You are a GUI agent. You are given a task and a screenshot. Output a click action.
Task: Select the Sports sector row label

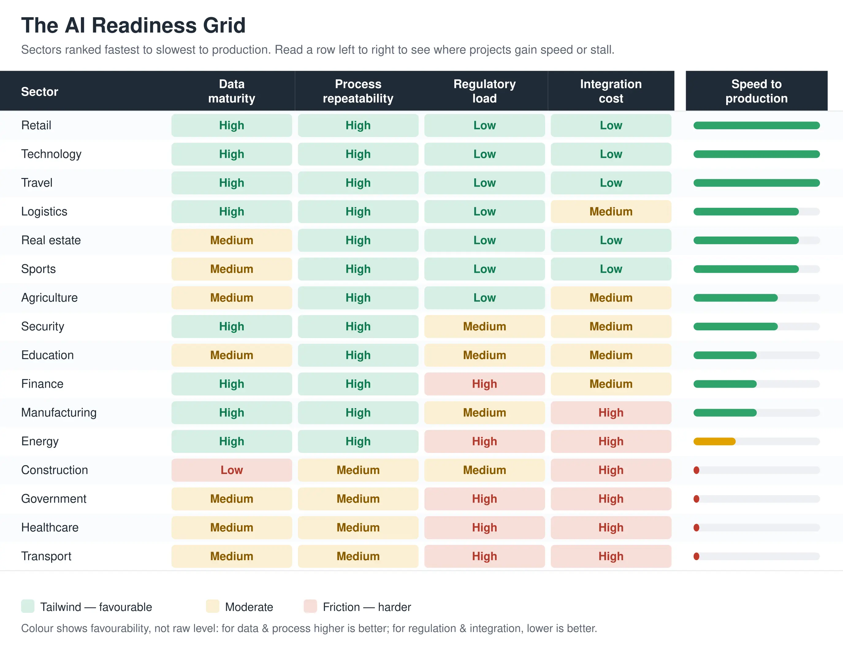click(39, 269)
